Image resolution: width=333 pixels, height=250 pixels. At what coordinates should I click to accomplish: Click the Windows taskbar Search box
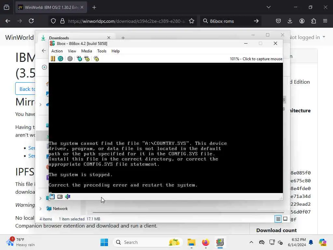pyautogui.click(x=148, y=242)
